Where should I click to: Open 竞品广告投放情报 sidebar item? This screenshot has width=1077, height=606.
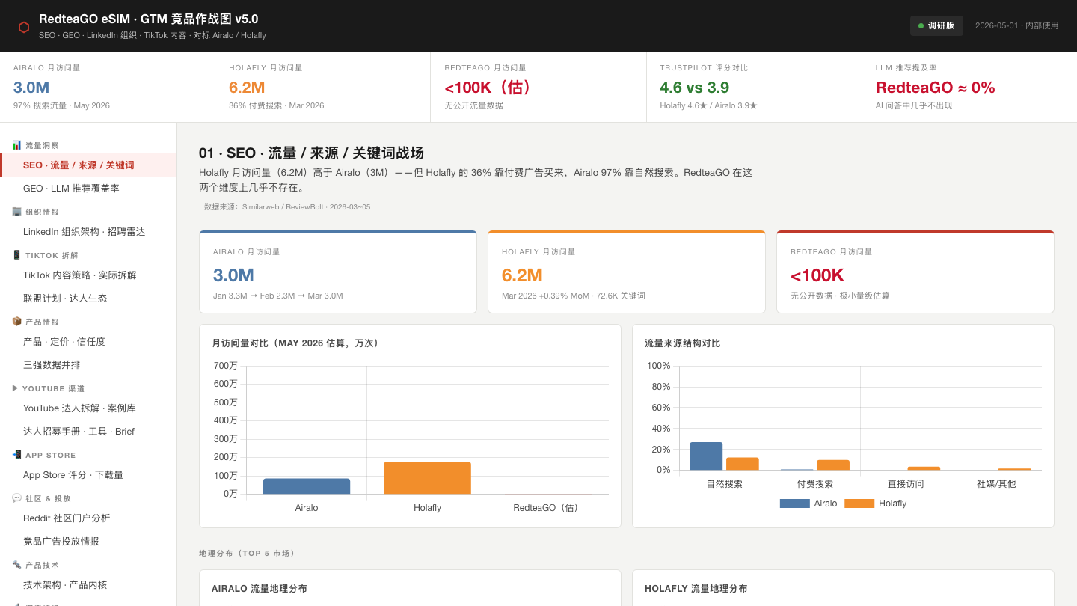(x=88, y=542)
